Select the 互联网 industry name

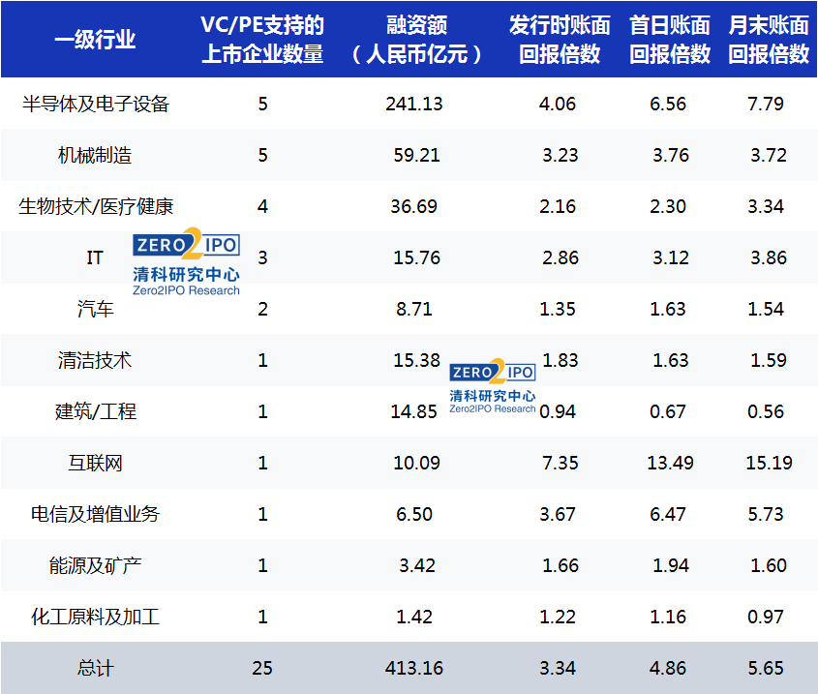95,463
